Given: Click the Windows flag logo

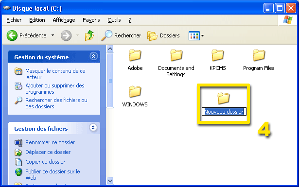Looking at the screenshot, I should click(x=288, y=20).
